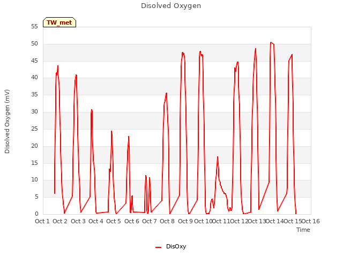Click the y-axis value 10
The width and height of the screenshot is (343, 257).
pyautogui.click(x=34, y=180)
